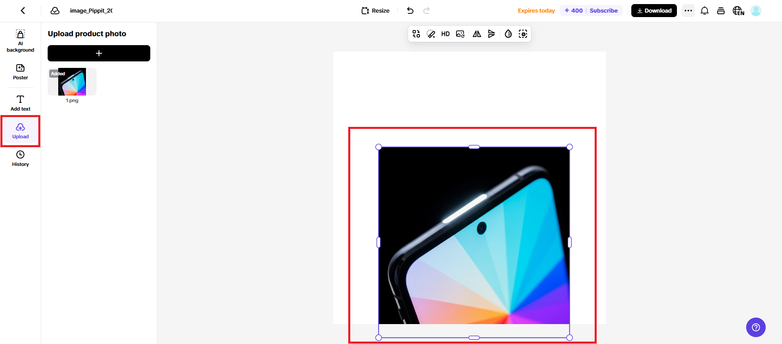Open the stacked layers tray icon

click(x=721, y=11)
